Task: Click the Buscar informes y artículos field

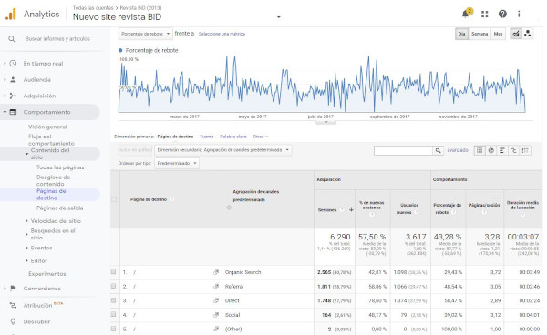Action: click(57, 38)
